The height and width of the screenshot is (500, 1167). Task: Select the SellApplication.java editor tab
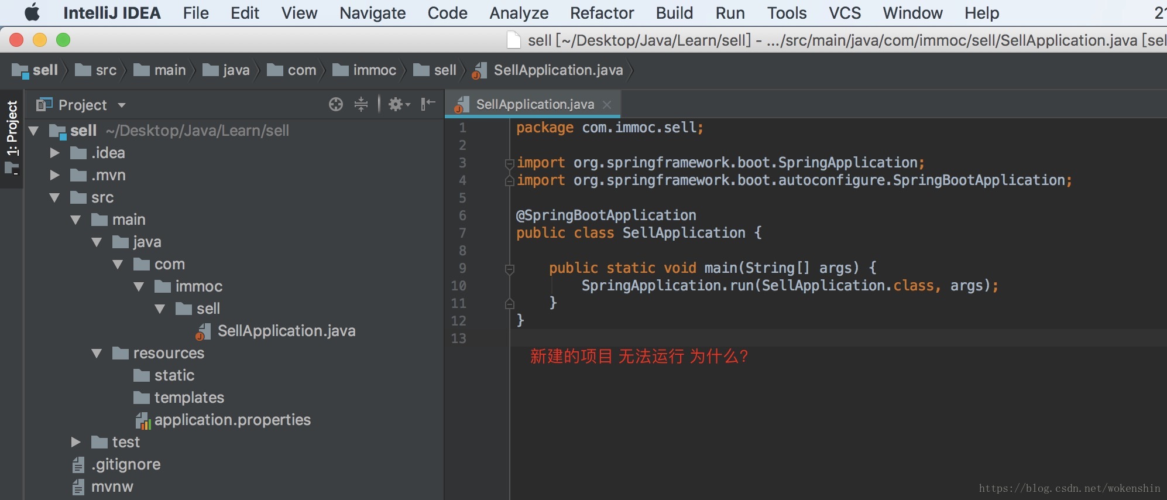(x=534, y=104)
